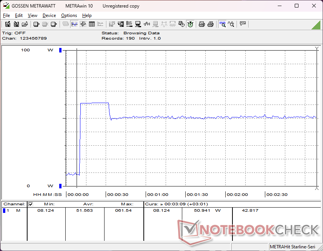Click the crosshair XY view icon
Screen dimensions: 323x251
83,24
